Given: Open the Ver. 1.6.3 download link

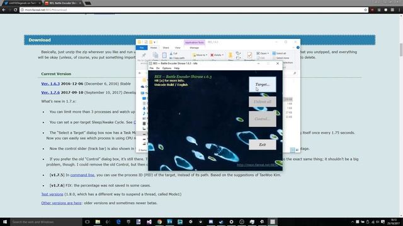Looking at the screenshot, I should coord(50,83).
